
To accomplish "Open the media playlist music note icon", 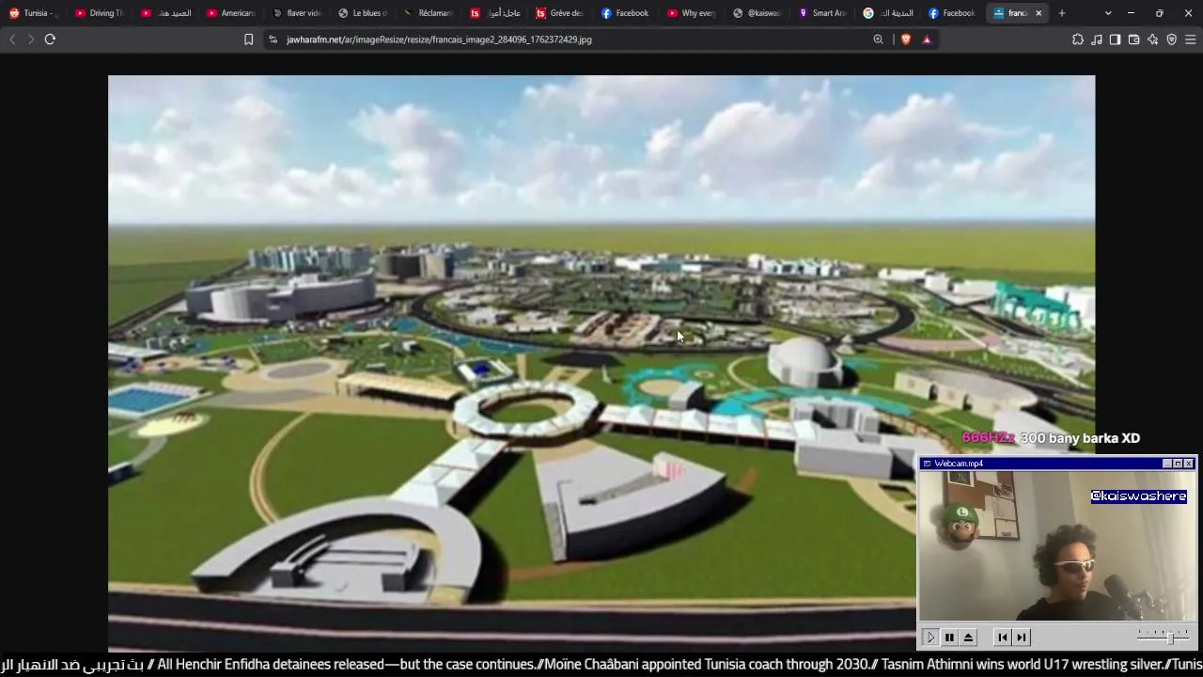I will (1097, 39).
